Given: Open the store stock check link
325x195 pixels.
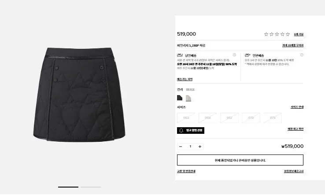Looking at the screenshot, I should tap(295, 129).
